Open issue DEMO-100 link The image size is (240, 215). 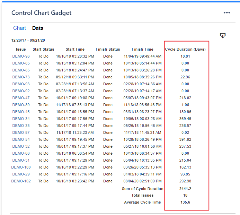[x=21, y=167]
